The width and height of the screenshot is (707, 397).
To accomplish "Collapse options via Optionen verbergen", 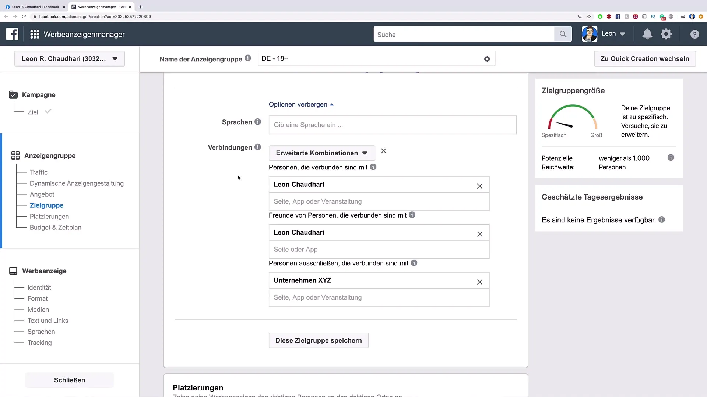I will pyautogui.click(x=301, y=104).
